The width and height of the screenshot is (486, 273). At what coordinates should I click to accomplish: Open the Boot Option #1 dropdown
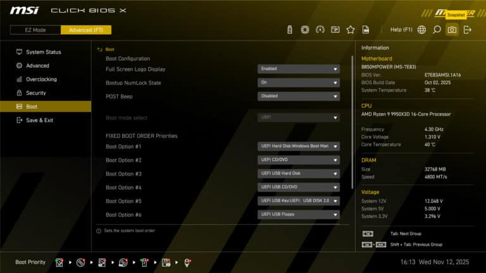pos(299,146)
